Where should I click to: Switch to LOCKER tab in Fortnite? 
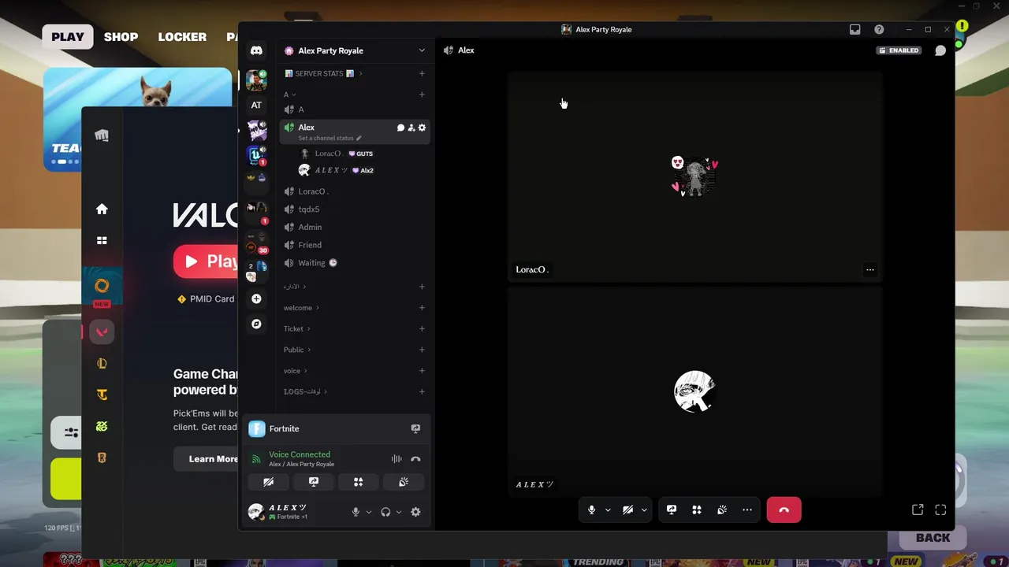(x=182, y=36)
